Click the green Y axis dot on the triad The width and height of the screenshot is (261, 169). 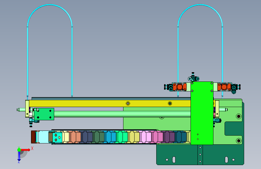click(19, 150)
